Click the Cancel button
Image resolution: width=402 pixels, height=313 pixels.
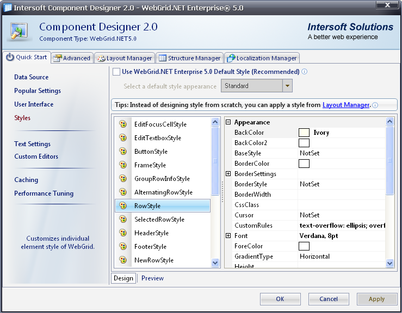tap(329, 299)
